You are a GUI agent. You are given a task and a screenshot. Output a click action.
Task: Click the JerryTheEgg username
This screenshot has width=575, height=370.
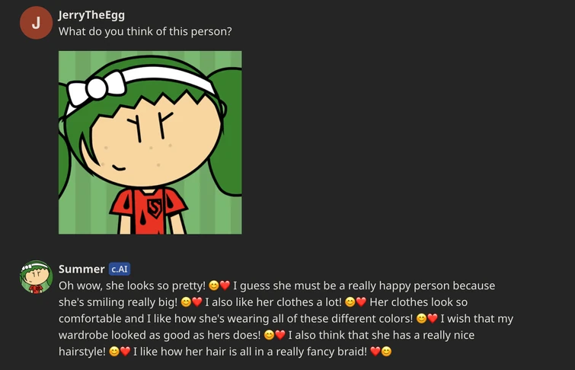point(91,15)
